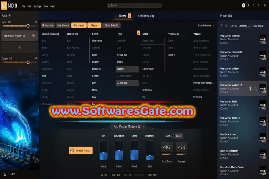Switch to snapshot slot B
This screenshot has height=179, width=269.
249,6
